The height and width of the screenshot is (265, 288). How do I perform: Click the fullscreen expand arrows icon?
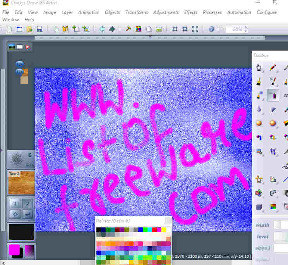pyautogui.click(x=195, y=29)
